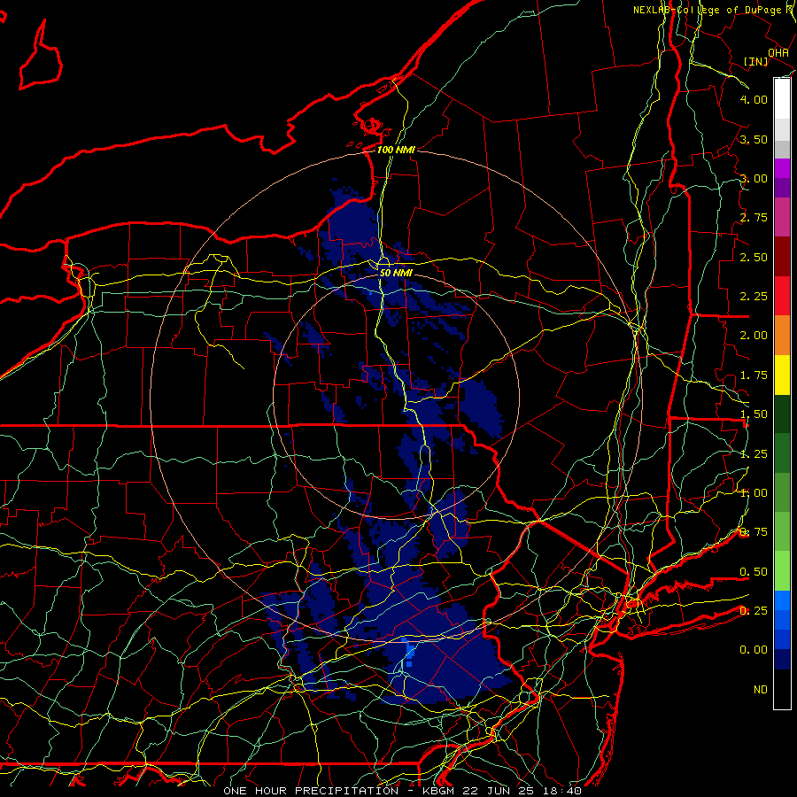Click the 0.50 legend value label
Image resolution: width=797 pixels, height=797 pixels.
pos(754,572)
